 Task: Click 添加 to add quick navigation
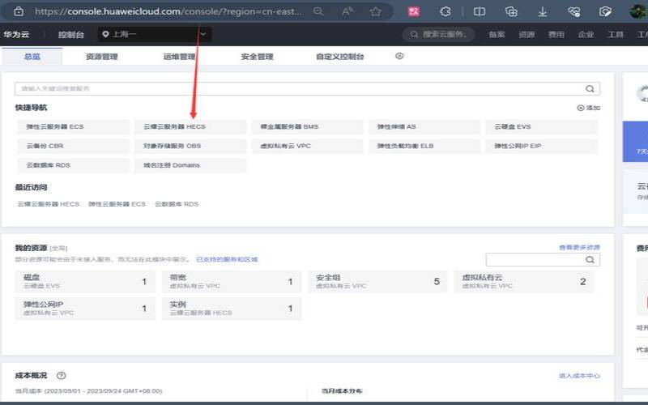(x=589, y=108)
